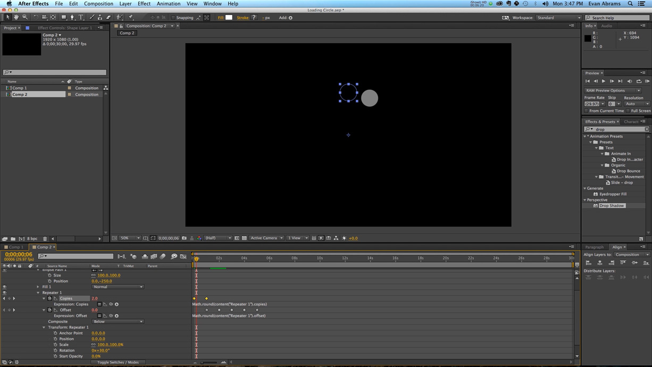Open the 1 View layout dropdown
Screen dimensions: 652x367
tap(298, 238)
